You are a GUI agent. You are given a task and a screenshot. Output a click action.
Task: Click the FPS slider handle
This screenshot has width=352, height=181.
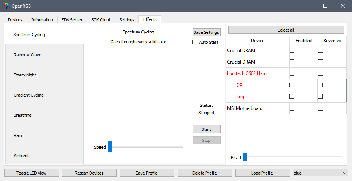tap(245, 157)
